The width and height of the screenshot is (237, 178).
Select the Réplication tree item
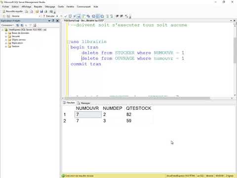[x=17, y=43]
